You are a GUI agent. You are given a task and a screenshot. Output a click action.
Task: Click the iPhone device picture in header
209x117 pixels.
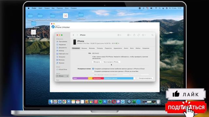pyautogui.click(x=75, y=42)
